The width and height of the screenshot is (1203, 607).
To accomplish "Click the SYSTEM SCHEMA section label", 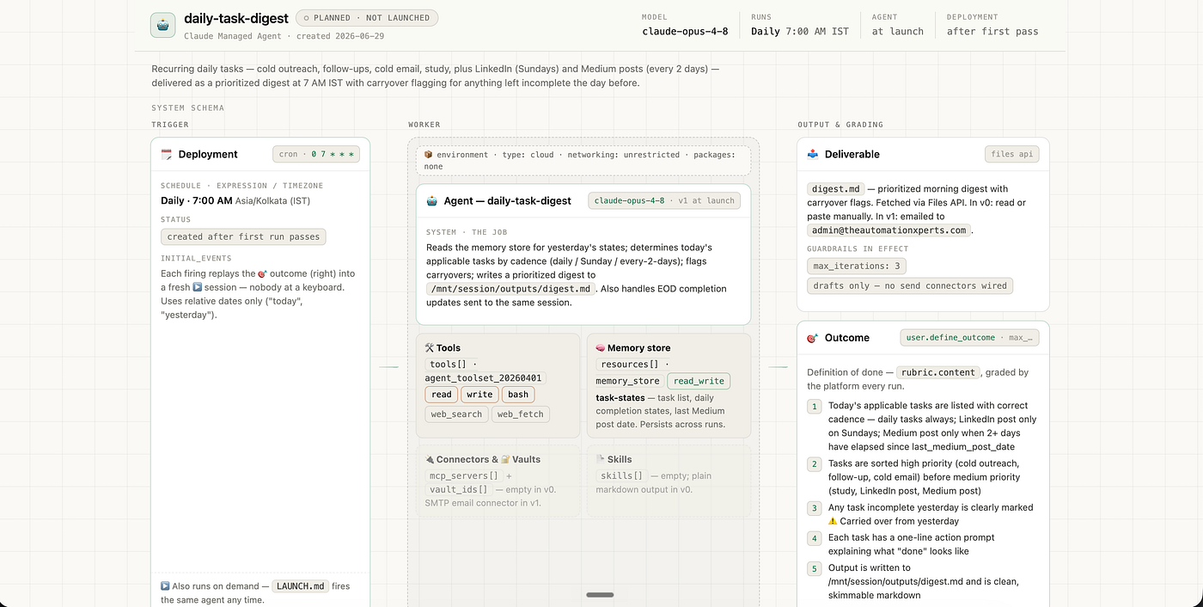I will click(x=187, y=108).
